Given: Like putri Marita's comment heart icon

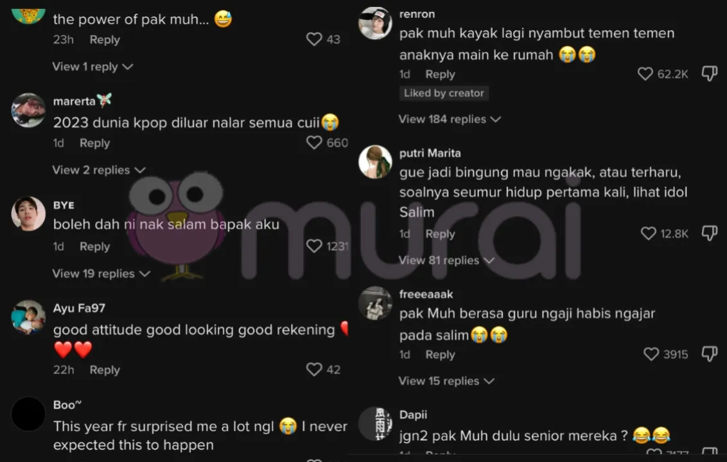Looking at the screenshot, I should 648,233.
